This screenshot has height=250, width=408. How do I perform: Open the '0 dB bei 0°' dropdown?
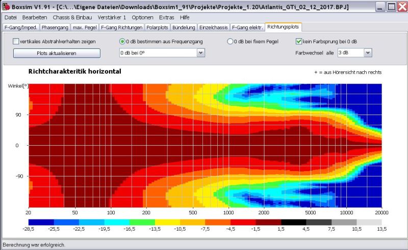coord(200,52)
